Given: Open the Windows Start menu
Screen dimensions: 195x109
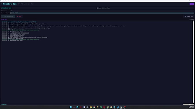Looking at the screenshot, I should pyautogui.click(x=71, y=107).
